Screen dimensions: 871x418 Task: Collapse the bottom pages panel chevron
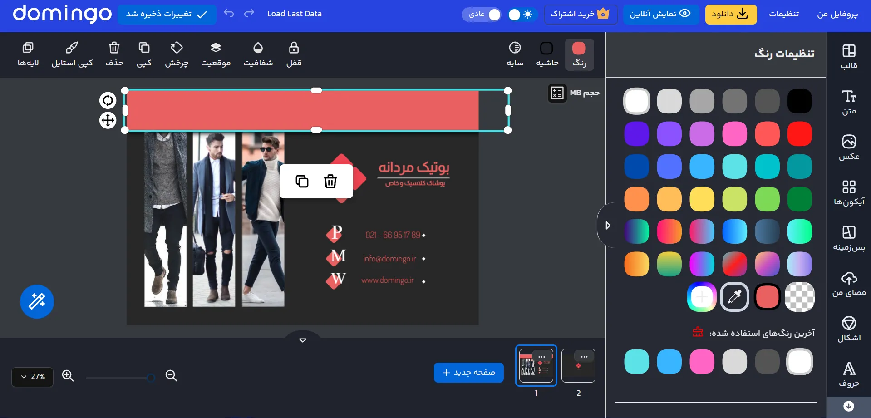tap(303, 340)
